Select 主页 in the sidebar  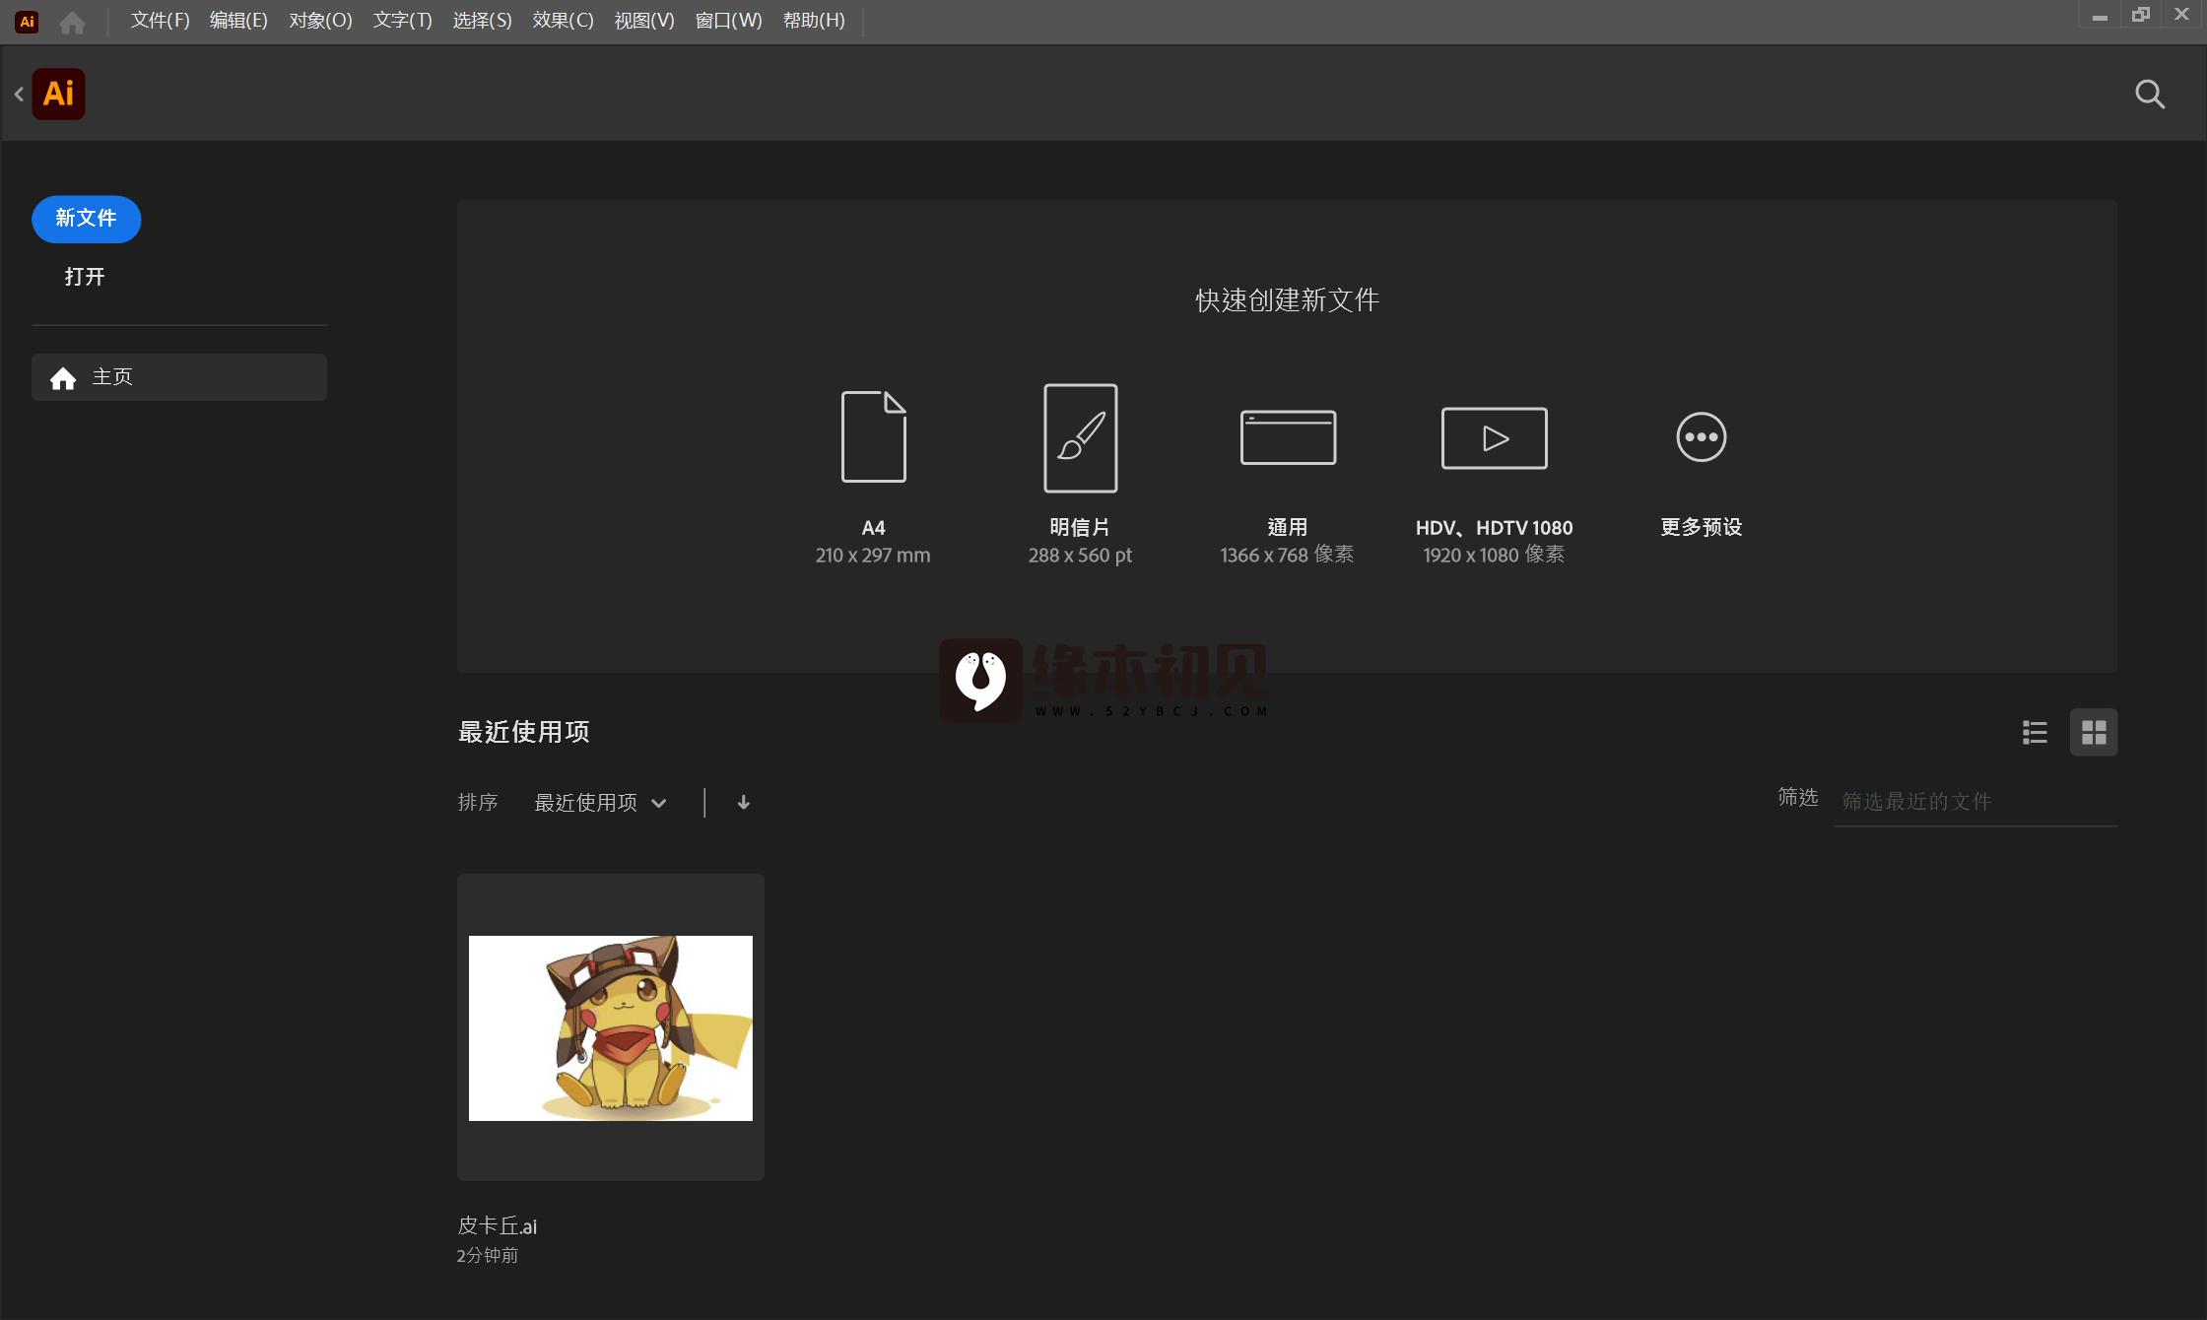(179, 377)
